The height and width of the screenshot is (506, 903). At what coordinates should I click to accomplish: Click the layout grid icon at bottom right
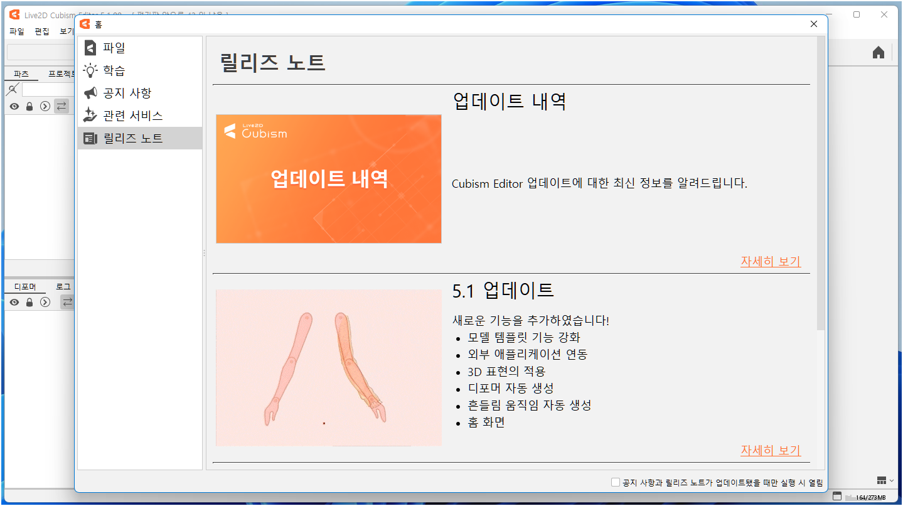(x=882, y=480)
